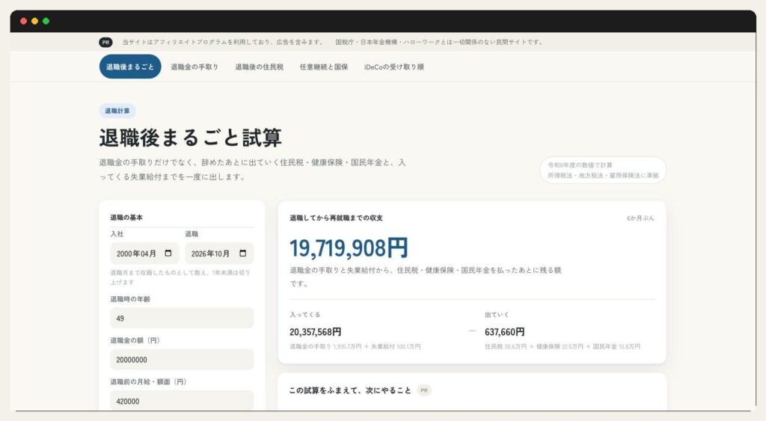Focus the 退職金の額 input showing 20000000
This screenshot has height=421, width=766.
point(182,360)
